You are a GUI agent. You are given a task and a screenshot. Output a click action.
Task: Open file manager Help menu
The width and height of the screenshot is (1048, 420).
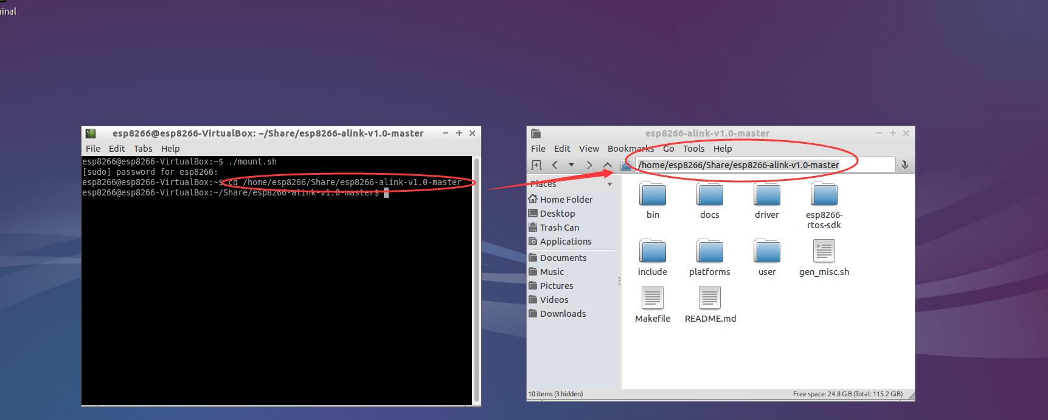723,148
